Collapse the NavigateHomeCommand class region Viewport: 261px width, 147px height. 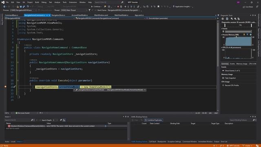tap(18, 47)
